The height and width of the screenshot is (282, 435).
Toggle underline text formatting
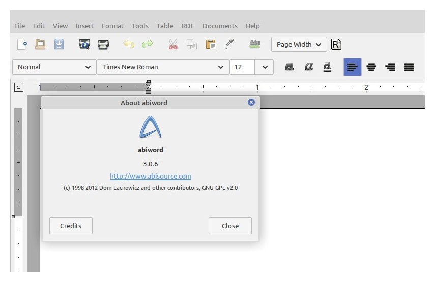click(327, 67)
